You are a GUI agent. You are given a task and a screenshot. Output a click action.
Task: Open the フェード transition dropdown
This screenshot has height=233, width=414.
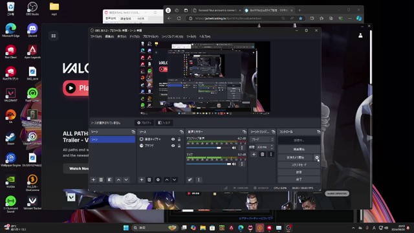pyautogui.click(x=262, y=139)
